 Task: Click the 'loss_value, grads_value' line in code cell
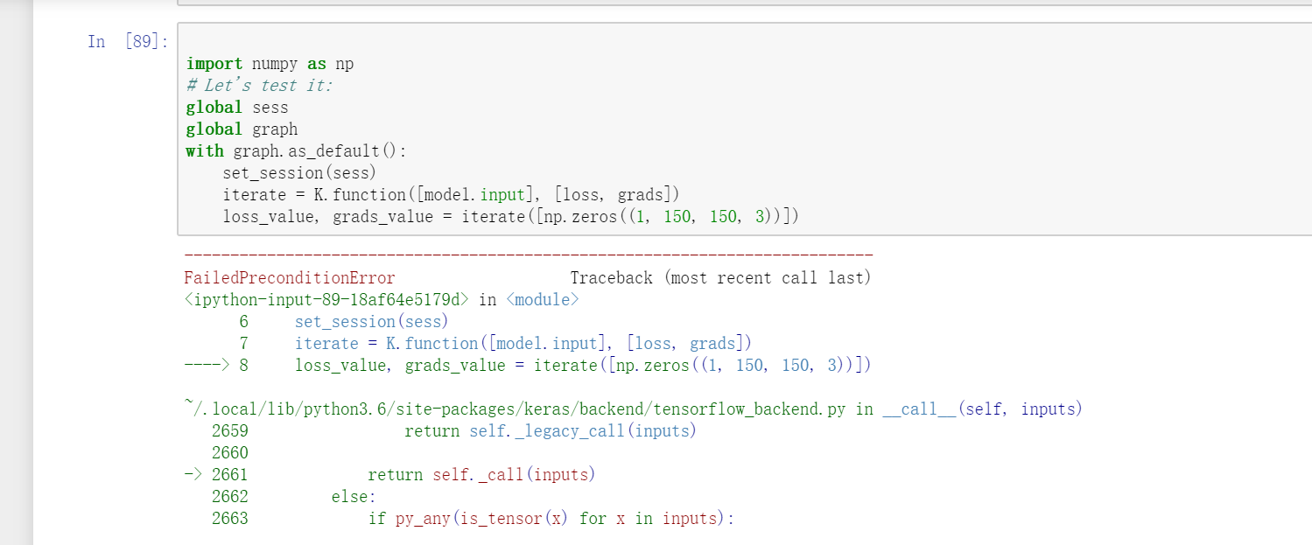coord(510,217)
